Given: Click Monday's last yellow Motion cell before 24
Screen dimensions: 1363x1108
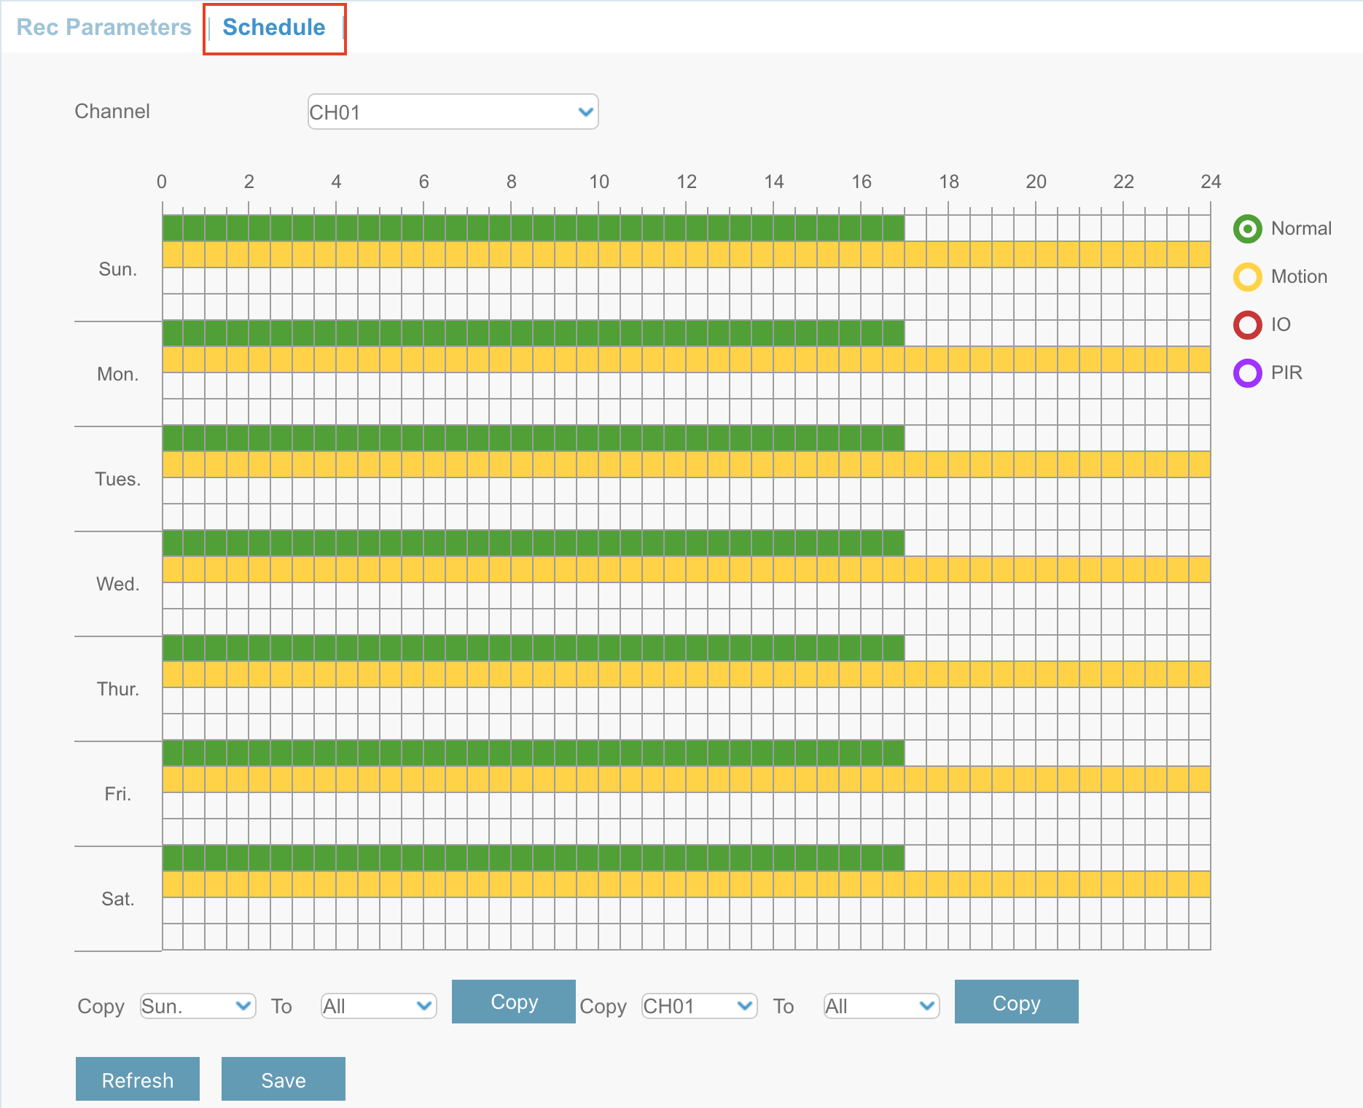Looking at the screenshot, I should [x=1200, y=359].
